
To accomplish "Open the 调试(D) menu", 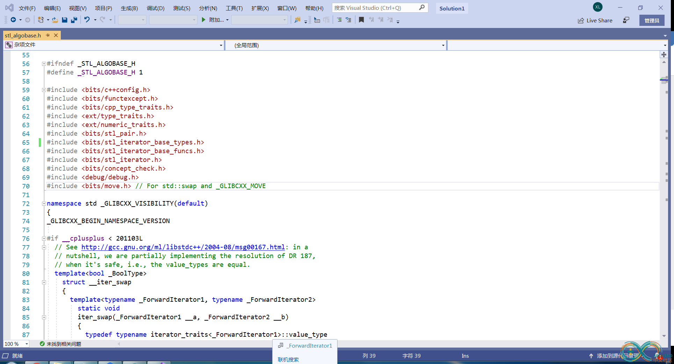I will click(x=155, y=8).
